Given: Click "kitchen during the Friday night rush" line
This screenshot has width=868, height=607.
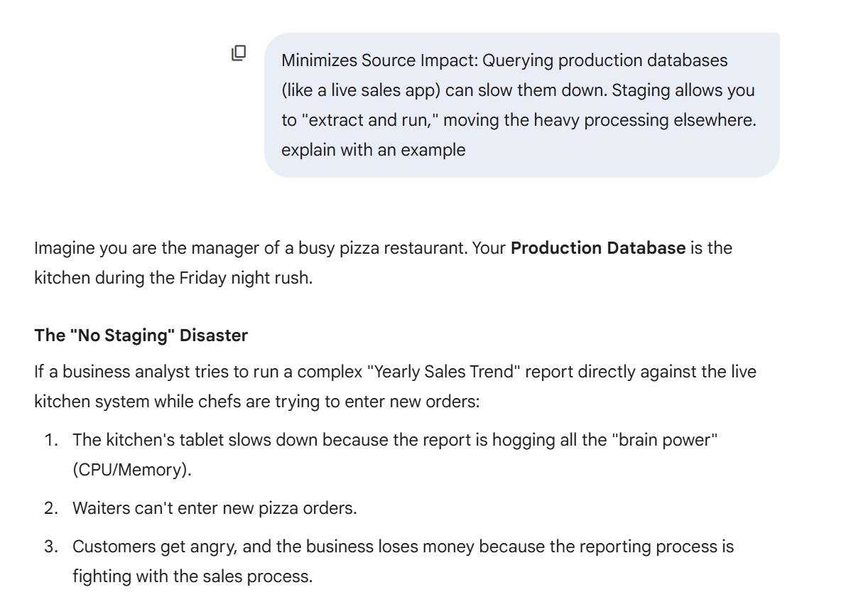Looking at the screenshot, I should click(173, 278).
